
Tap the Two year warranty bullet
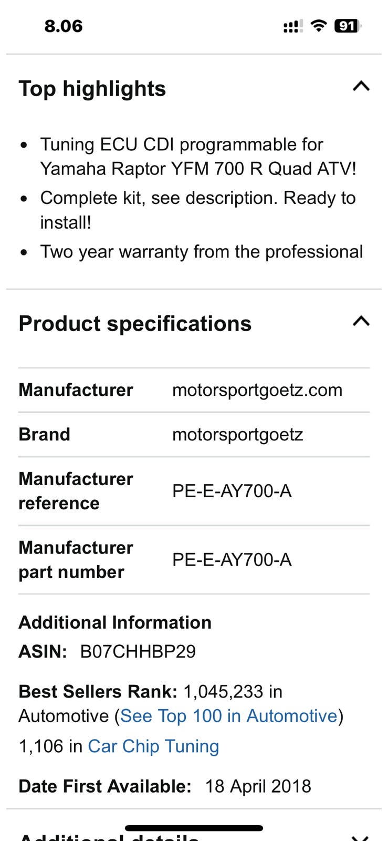click(x=202, y=252)
